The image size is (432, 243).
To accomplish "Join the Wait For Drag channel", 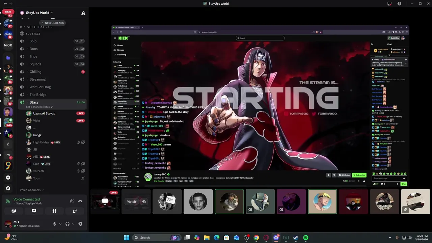I will 52,87.
